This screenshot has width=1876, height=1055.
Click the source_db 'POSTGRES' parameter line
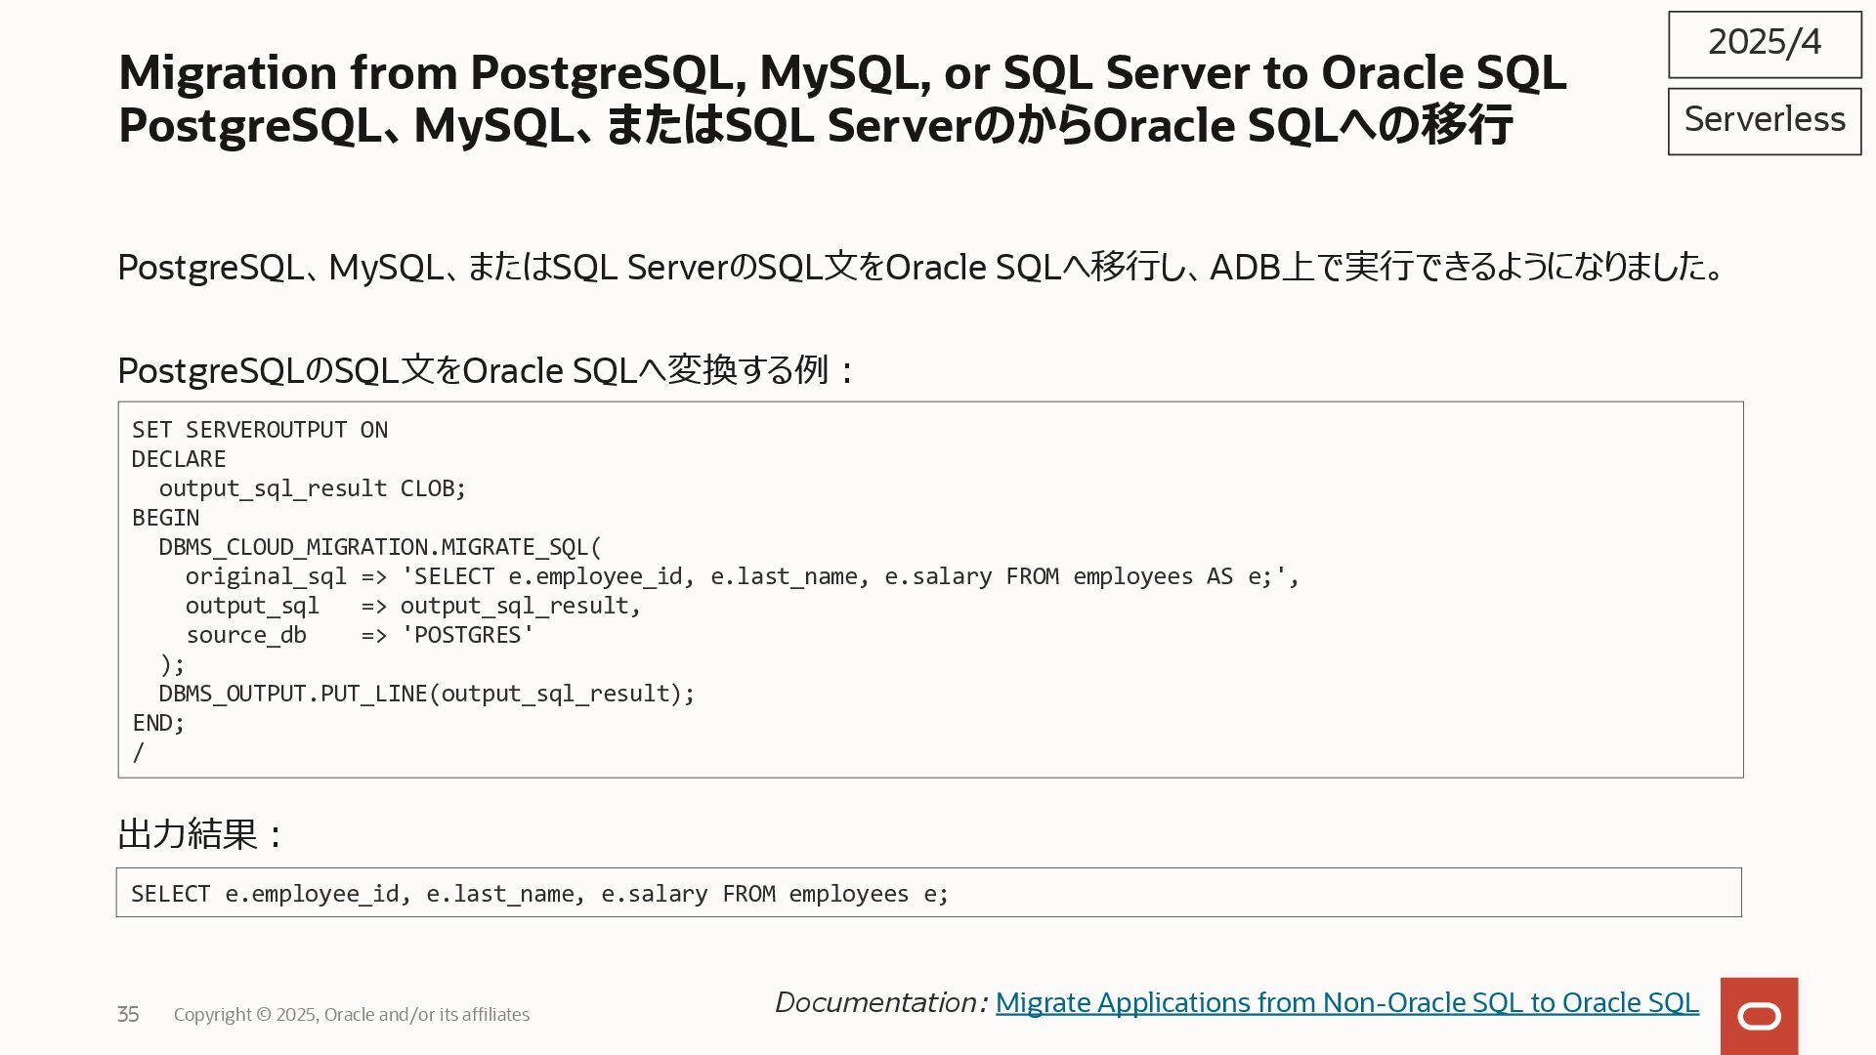click(x=360, y=635)
